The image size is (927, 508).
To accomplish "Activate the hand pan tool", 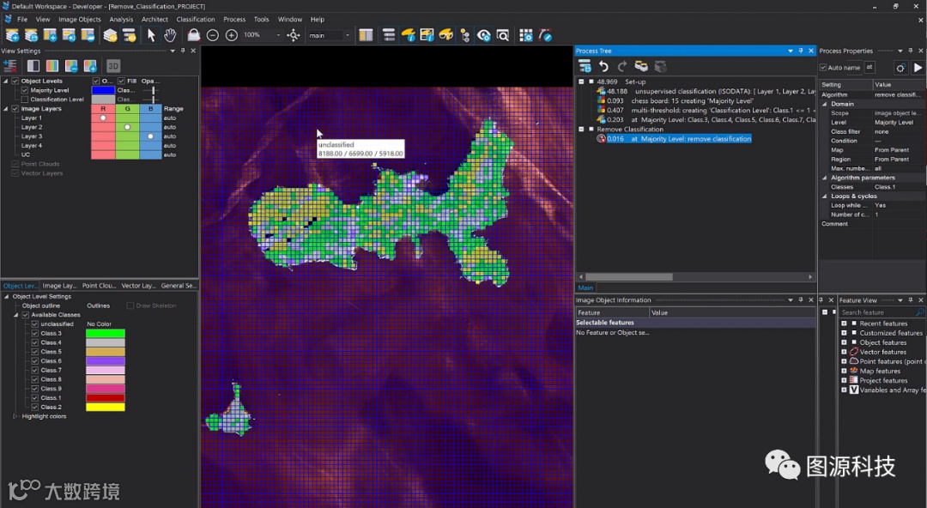I will point(170,35).
